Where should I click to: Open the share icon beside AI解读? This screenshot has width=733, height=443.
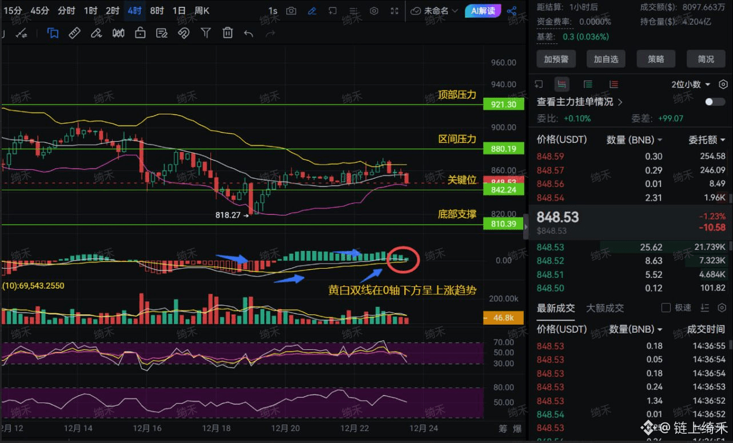512,11
